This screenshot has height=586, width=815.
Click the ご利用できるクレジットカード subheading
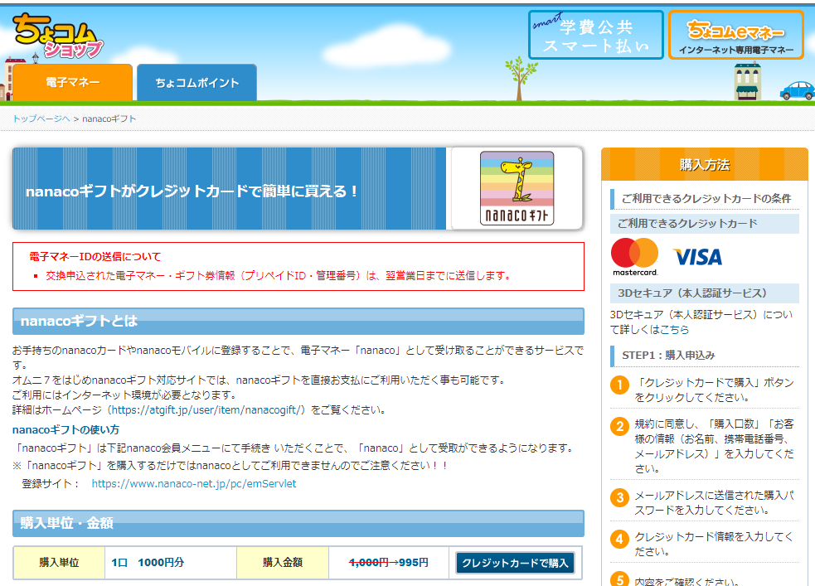coord(704,224)
